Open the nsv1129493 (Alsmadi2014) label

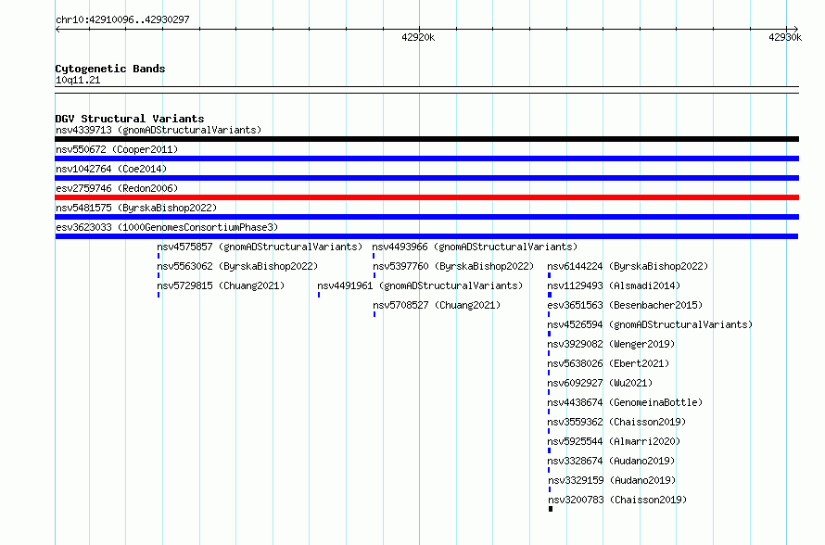click(614, 285)
